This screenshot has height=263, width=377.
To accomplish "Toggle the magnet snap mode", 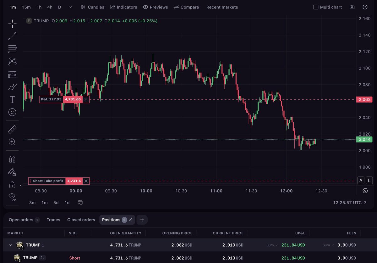I will [x=12, y=159].
